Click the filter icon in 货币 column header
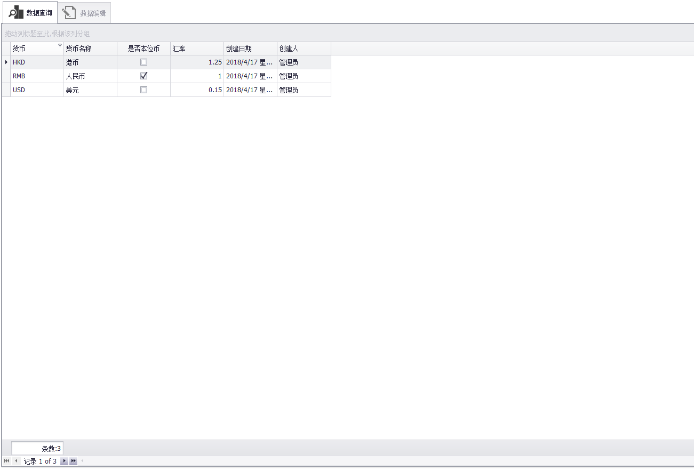This screenshot has width=694, height=470. tap(60, 46)
